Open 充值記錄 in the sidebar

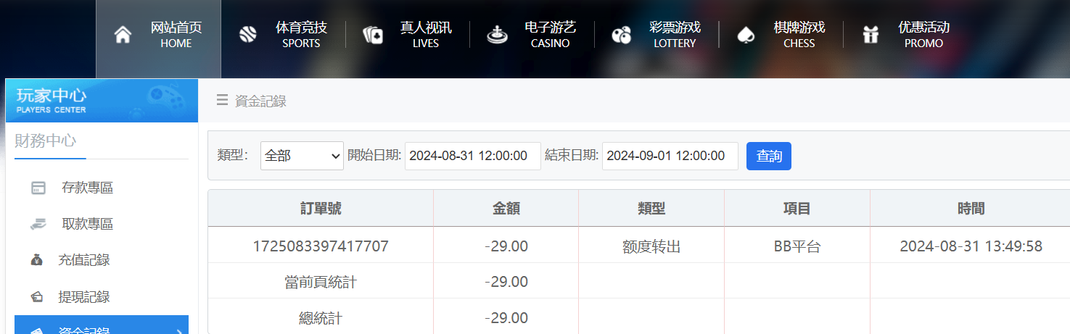84,260
